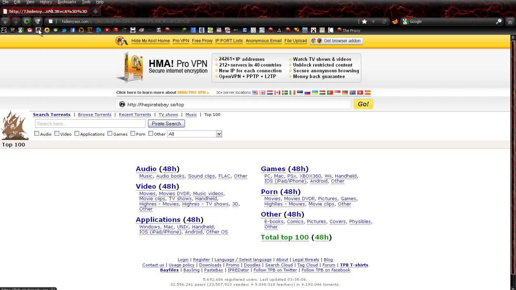Open the E-books link under Other

(274, 222)
